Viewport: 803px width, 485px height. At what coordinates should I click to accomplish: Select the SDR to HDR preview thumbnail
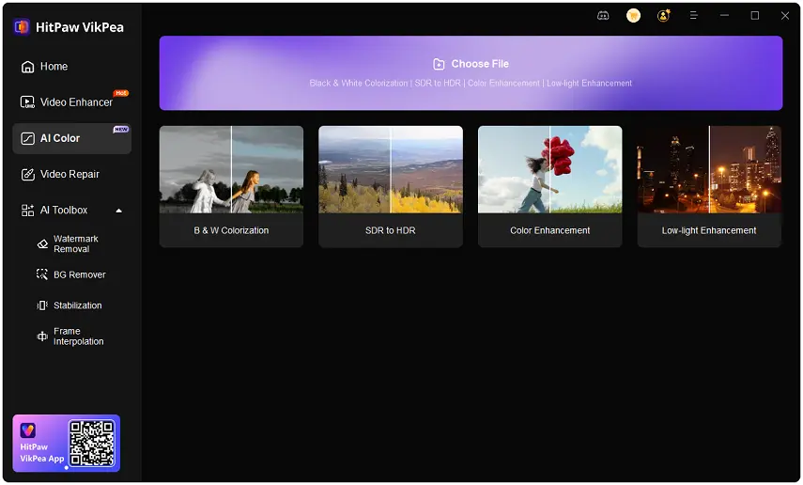(391, 170)
